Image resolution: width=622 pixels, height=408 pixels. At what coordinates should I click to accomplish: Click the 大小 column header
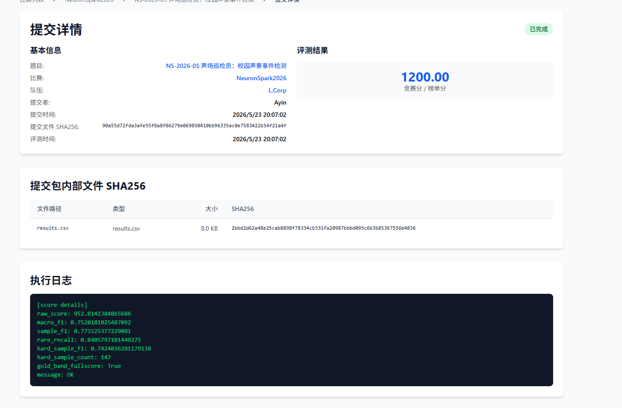pos(211,209)
